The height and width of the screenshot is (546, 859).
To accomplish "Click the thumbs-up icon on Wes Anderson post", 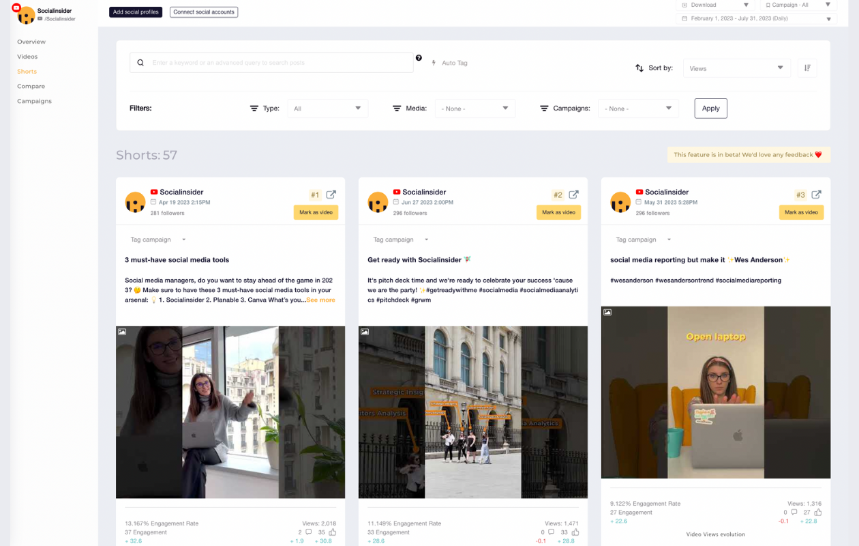I will click(818, 513).
